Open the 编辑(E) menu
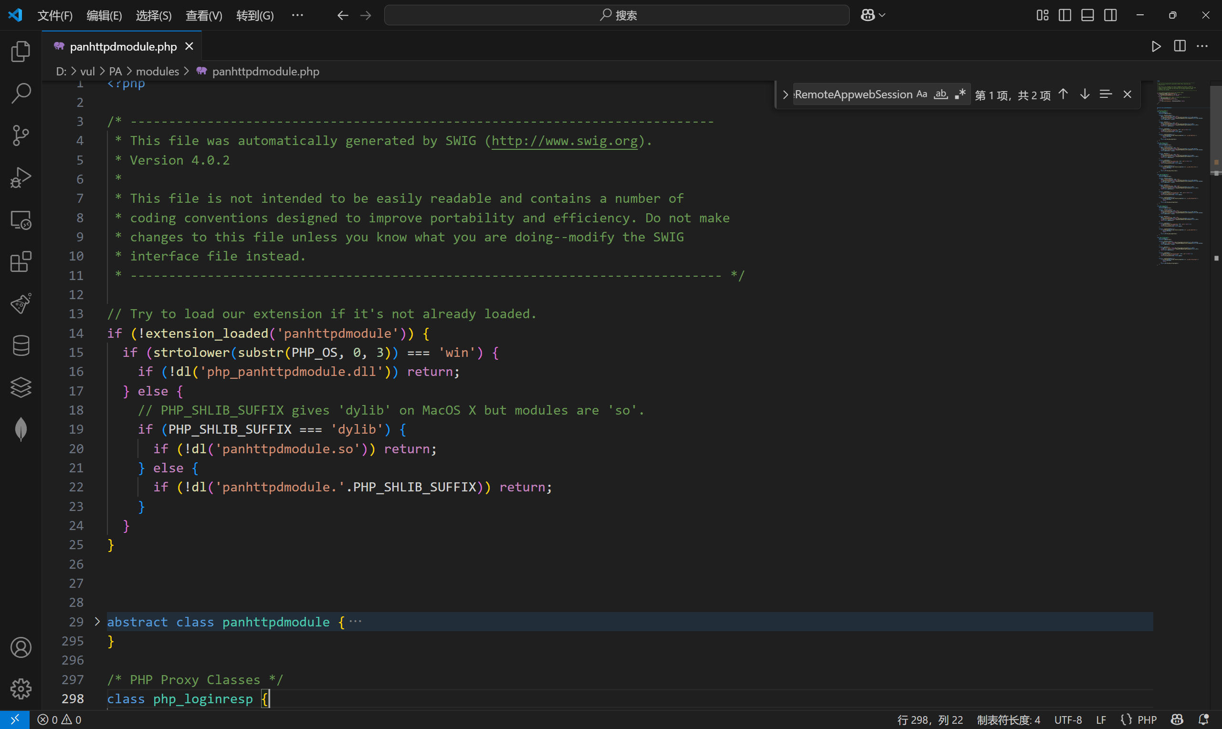1222x729 pixels. tap(104, 15)
